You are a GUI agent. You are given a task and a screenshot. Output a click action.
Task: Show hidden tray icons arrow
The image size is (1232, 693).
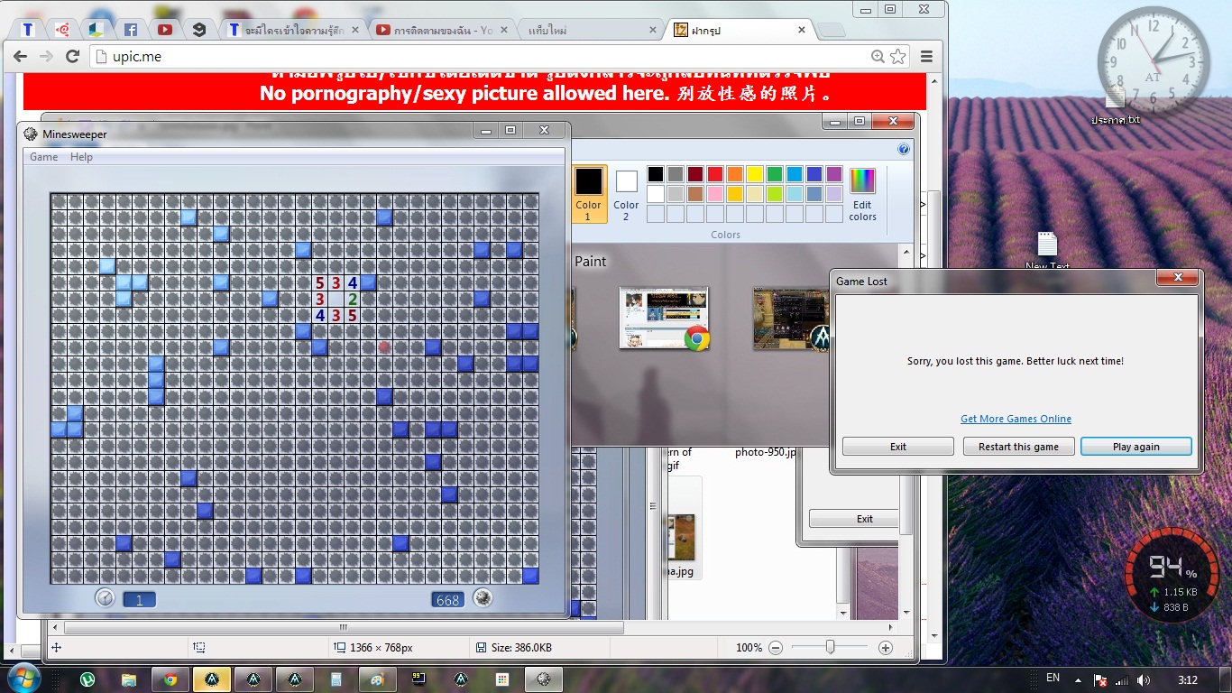pyautogui.click(x=1078, y=679)
